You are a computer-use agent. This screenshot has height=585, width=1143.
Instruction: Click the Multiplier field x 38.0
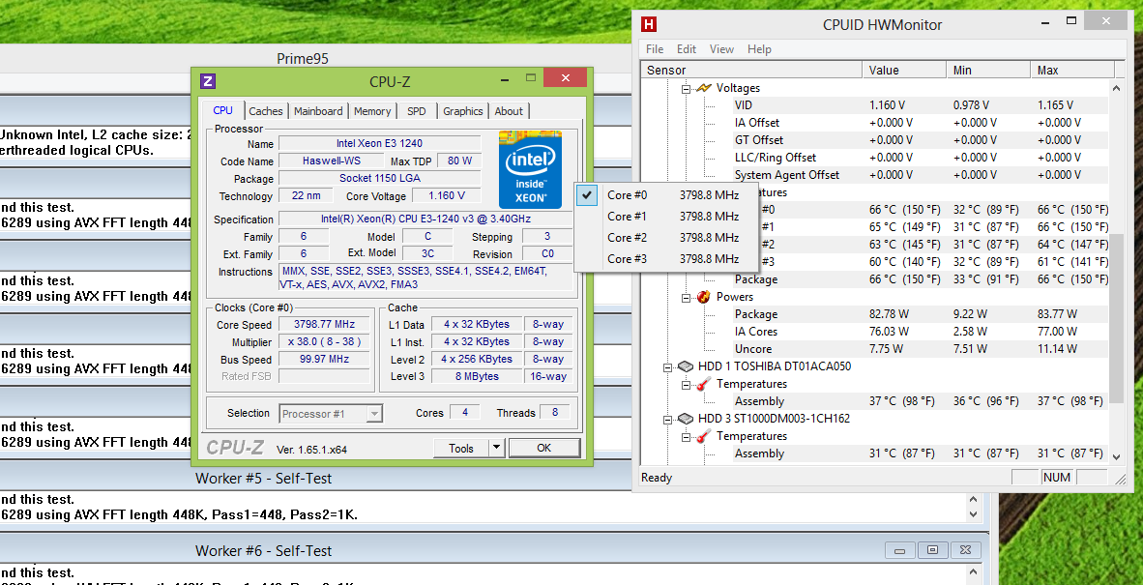click(324, 341)
